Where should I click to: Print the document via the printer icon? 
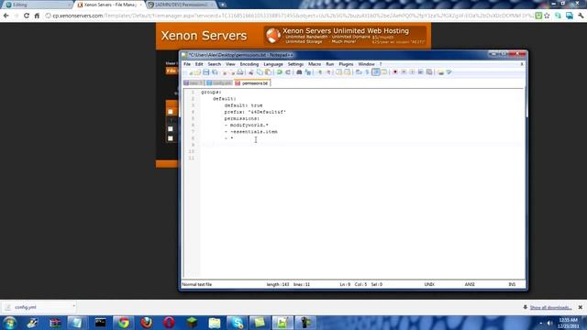click(240, 71)
